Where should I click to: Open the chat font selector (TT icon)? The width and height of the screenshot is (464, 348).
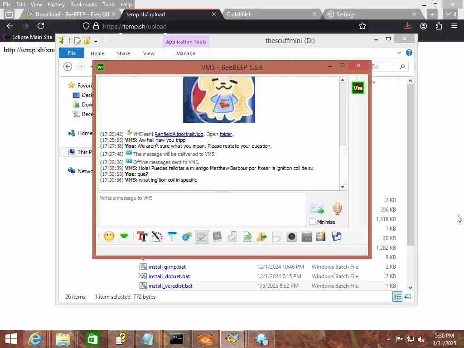pos(142,237)
